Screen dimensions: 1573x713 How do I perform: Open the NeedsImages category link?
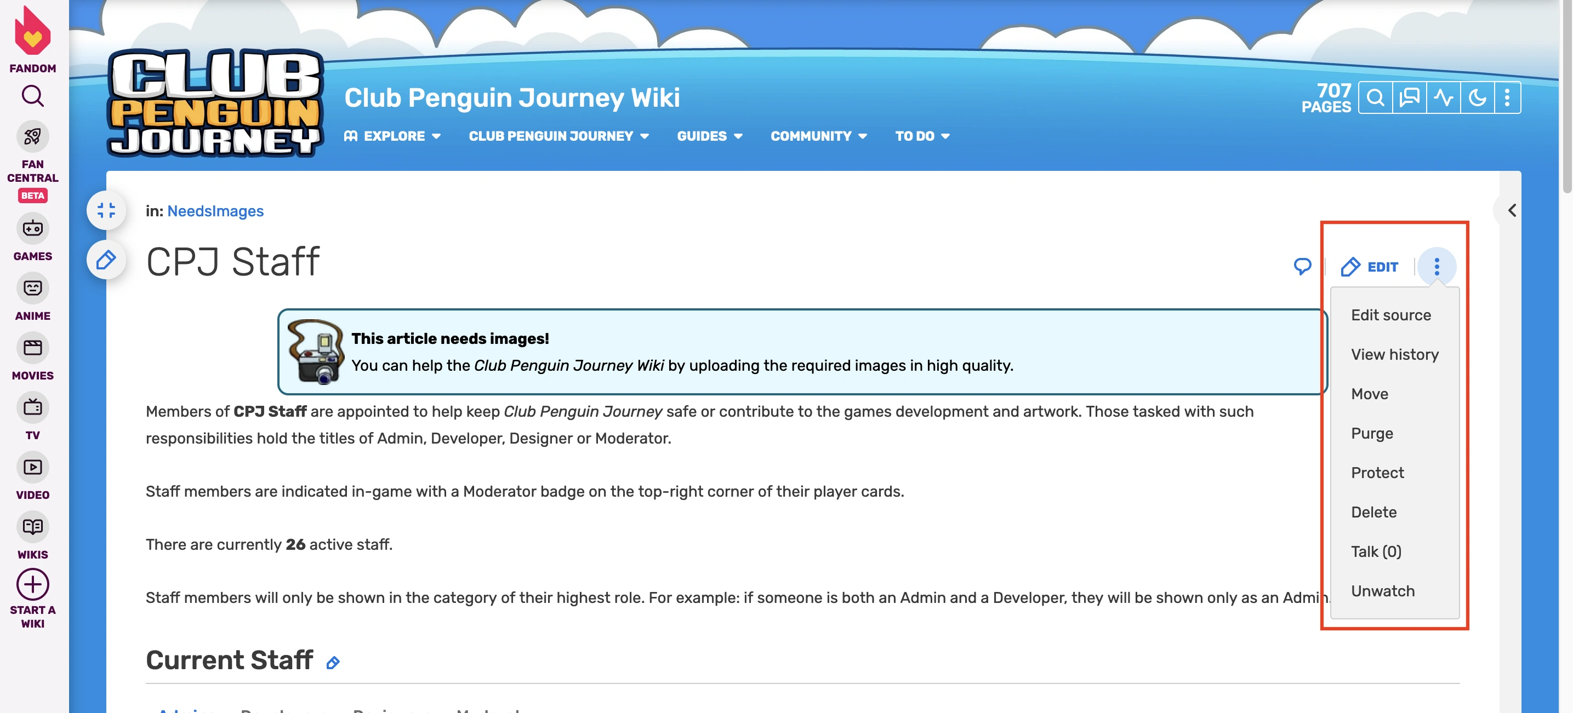tap(215, 211)
